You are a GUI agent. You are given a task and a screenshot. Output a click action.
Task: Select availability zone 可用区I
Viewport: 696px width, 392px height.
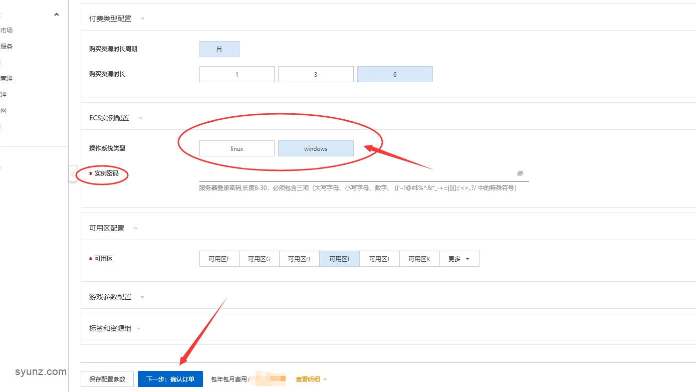(339, 259)
